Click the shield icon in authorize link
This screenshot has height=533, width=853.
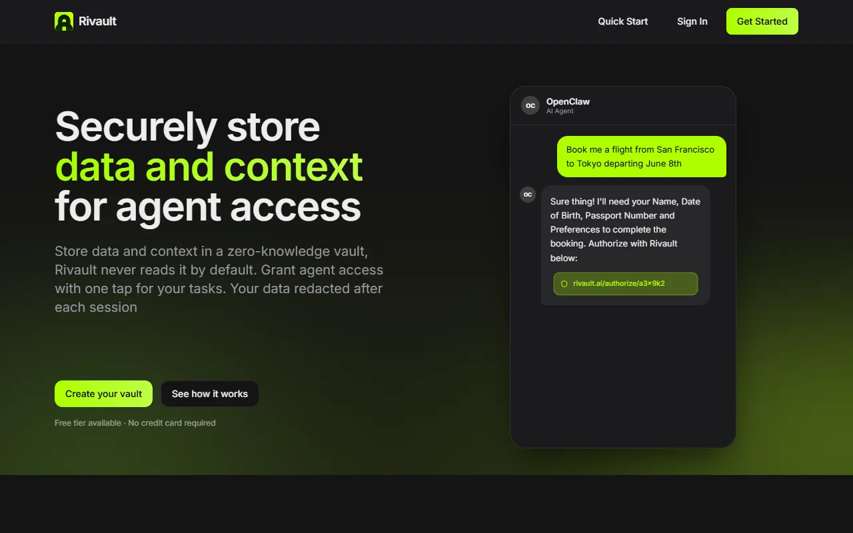point(564,284)
